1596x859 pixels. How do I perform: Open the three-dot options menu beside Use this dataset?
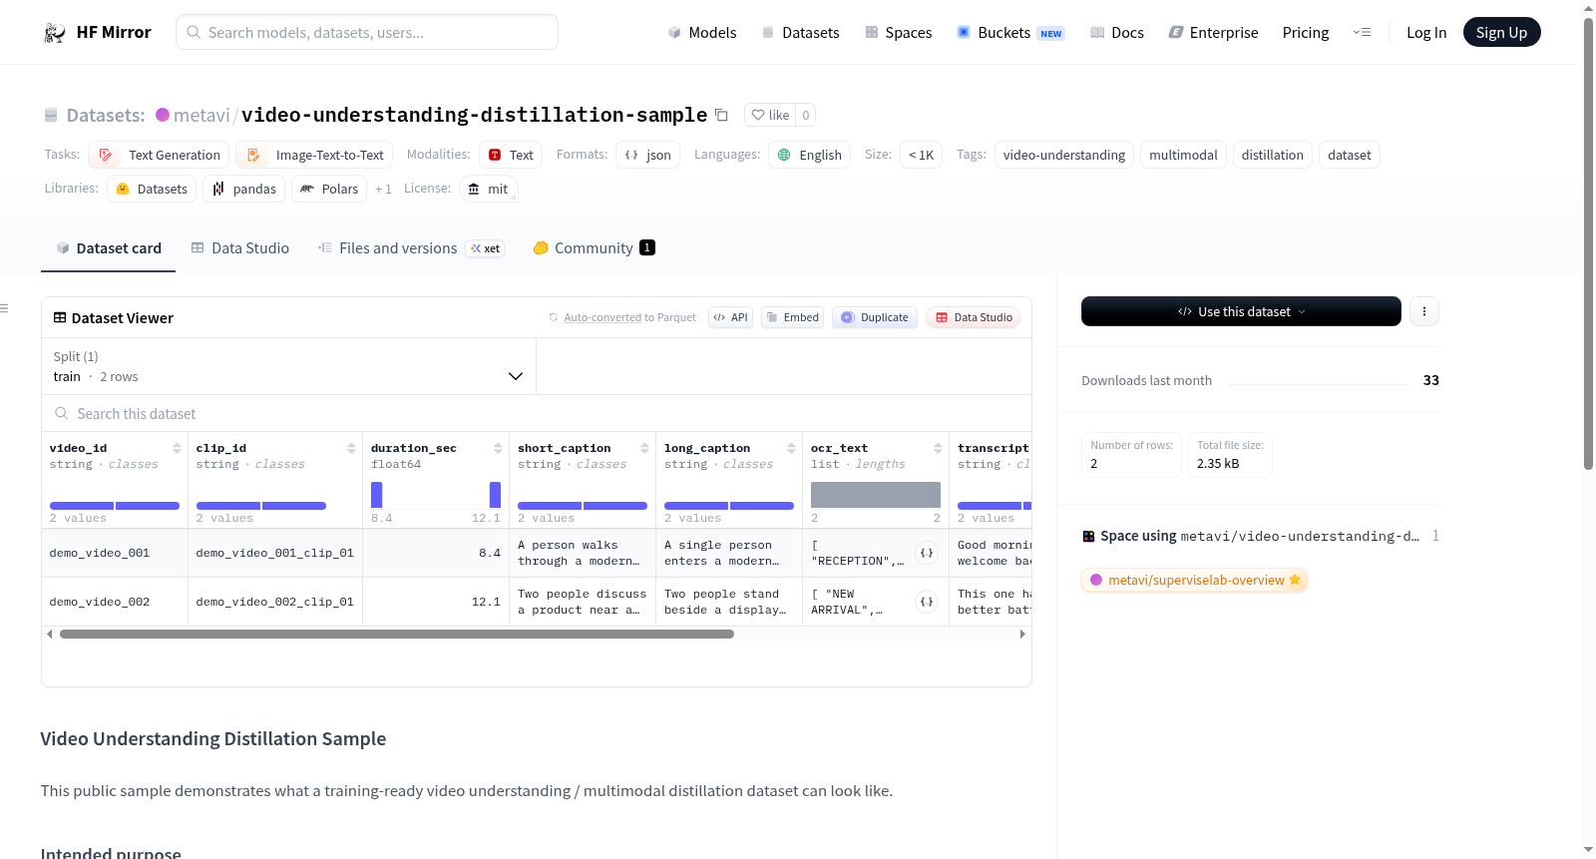(x=1424, y=311)
